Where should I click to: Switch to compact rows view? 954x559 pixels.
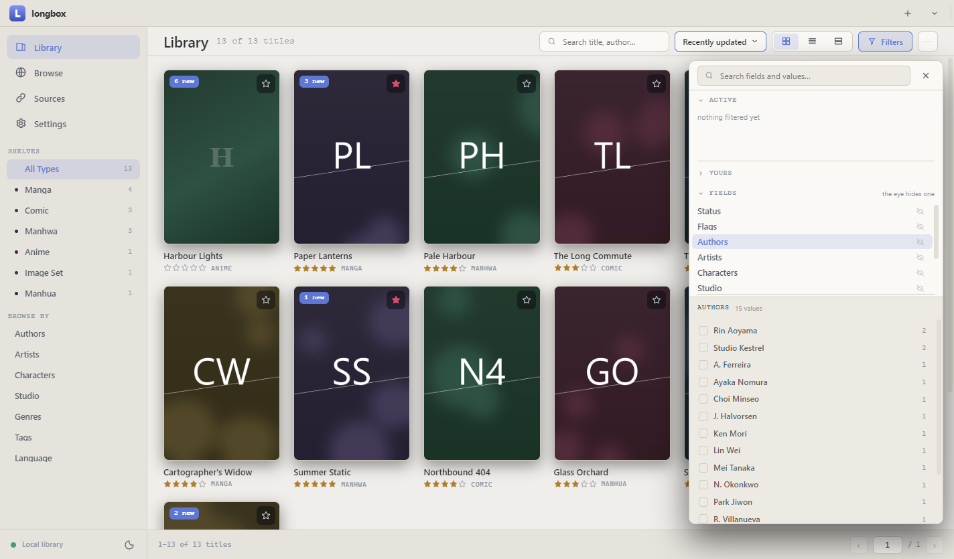838,42
